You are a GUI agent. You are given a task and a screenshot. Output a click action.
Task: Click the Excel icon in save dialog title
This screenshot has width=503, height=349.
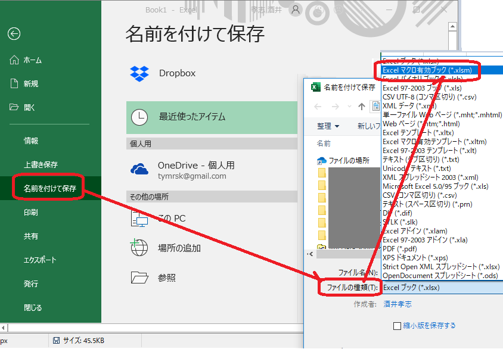(x=316, y=87)
